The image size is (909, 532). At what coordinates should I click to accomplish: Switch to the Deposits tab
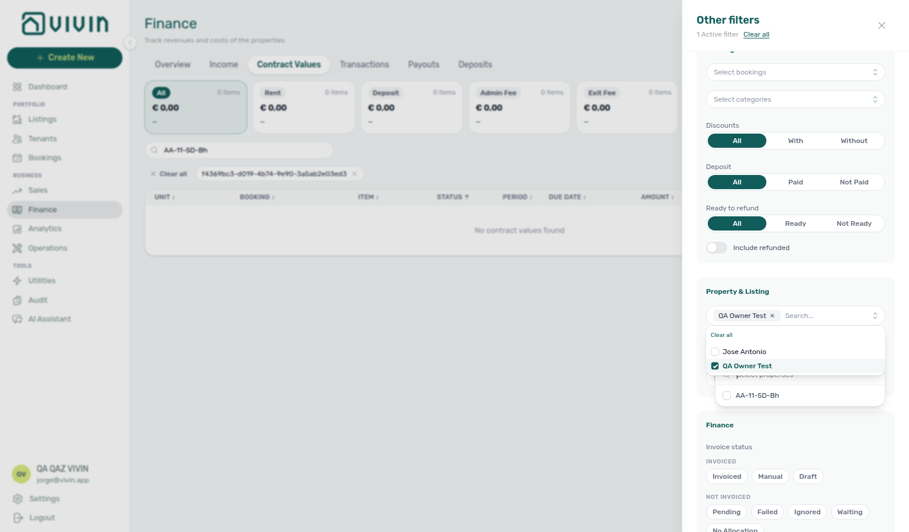pyautogui.click(x=475, y=64)
